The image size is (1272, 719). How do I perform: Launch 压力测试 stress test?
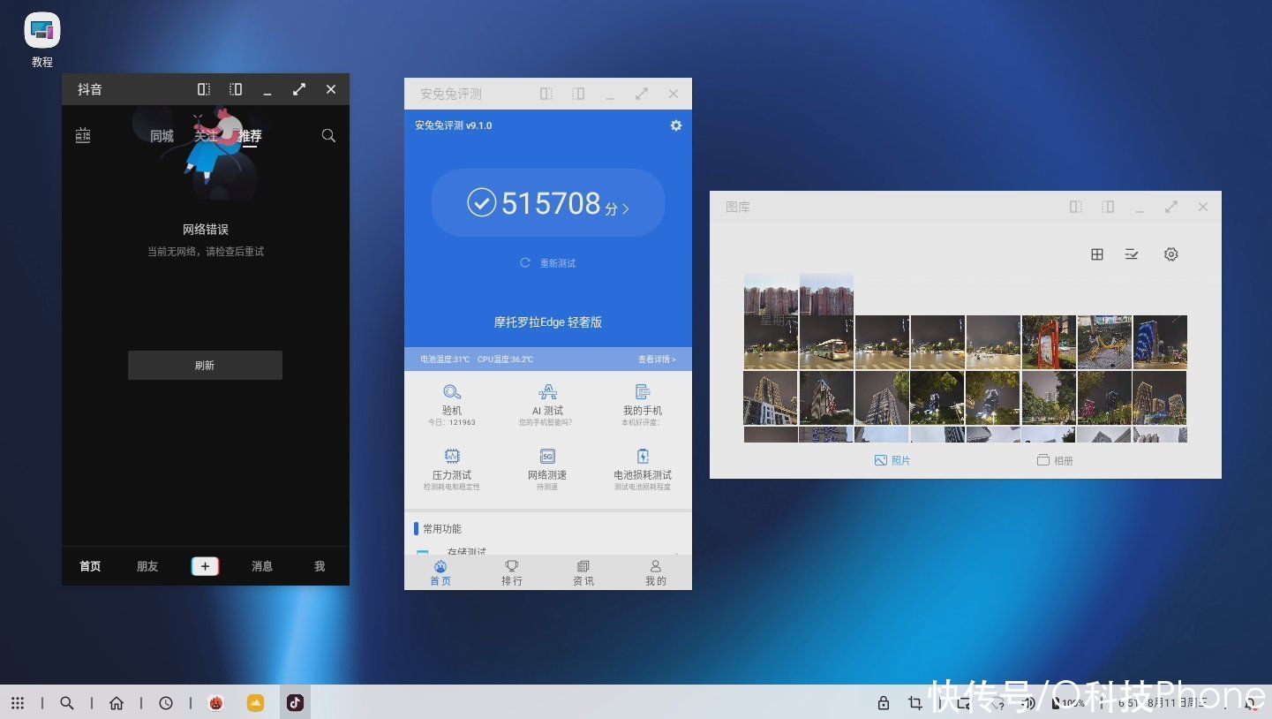pos(451,469)
